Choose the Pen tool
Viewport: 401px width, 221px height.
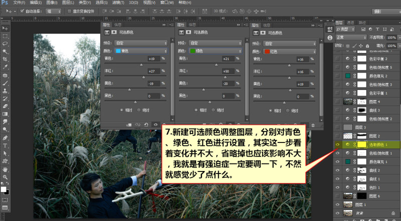pyautogui.click(x=5, y=138)
